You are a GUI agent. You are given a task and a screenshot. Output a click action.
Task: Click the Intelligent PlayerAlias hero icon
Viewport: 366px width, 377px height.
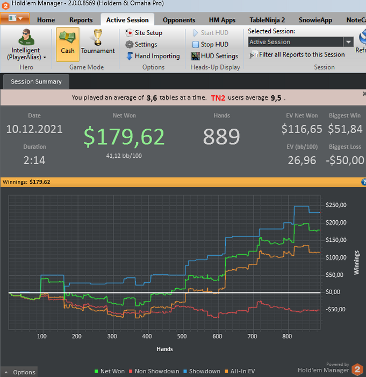[26, 37]
